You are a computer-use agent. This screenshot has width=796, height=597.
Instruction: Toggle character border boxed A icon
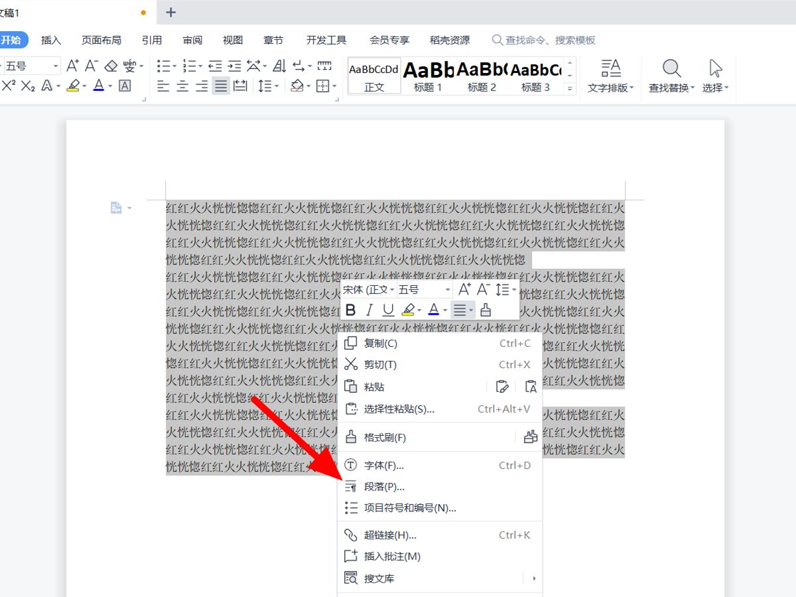125,86
